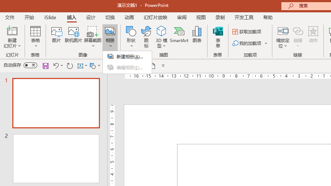Switch to the 开始 tab
This screenshot has width=331, height=186.
pyautogui.click(x=29, y=17)
